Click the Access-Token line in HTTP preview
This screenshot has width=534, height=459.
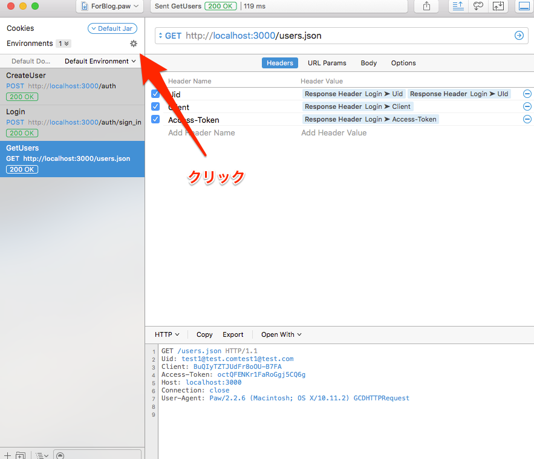[x=233, y=374]
